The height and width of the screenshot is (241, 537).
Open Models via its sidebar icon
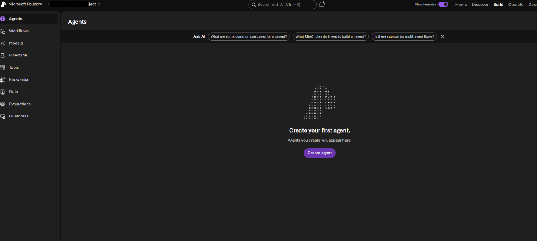pyautogui.click(x=2, y=43)
